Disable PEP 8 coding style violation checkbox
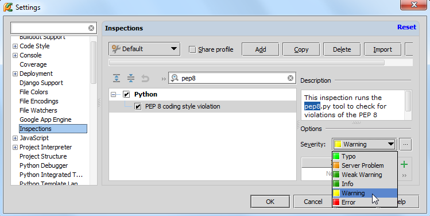This screenshot has width=430, height=216. (138, 106)
